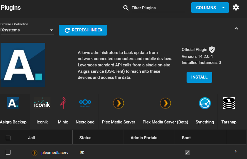Image resolution: width=247 pixels, height=159 pixels.
Task: Collapse the plugin browser with chevron
Action: 236,28
